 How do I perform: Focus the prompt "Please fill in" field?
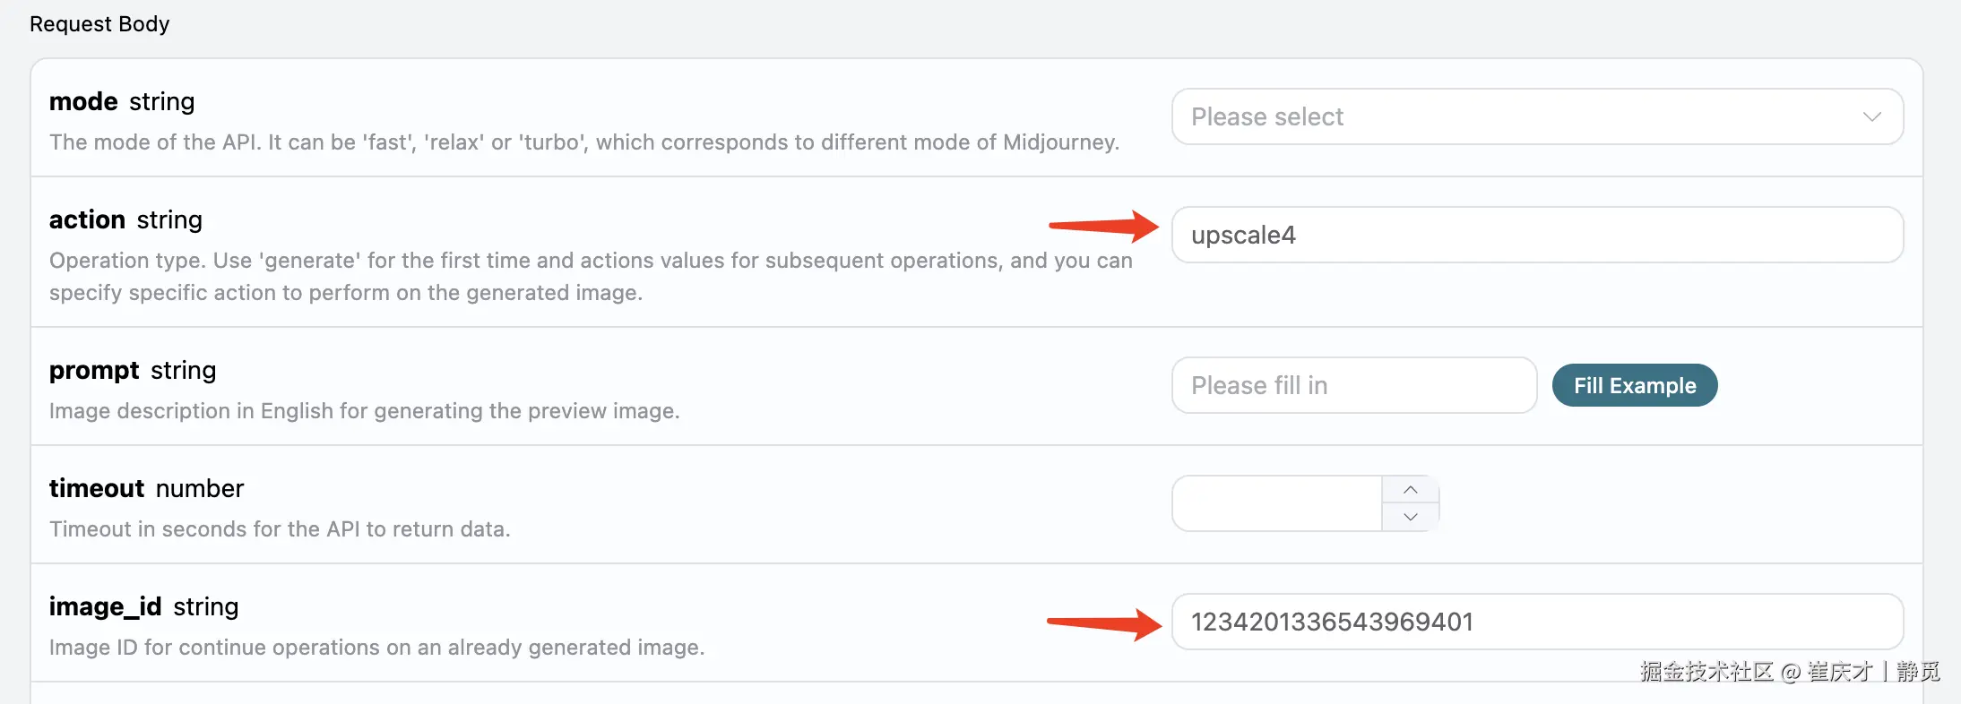click(1353, 385)
